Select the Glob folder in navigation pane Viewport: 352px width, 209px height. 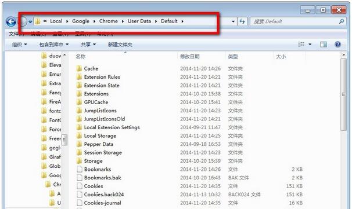point(52,166)
